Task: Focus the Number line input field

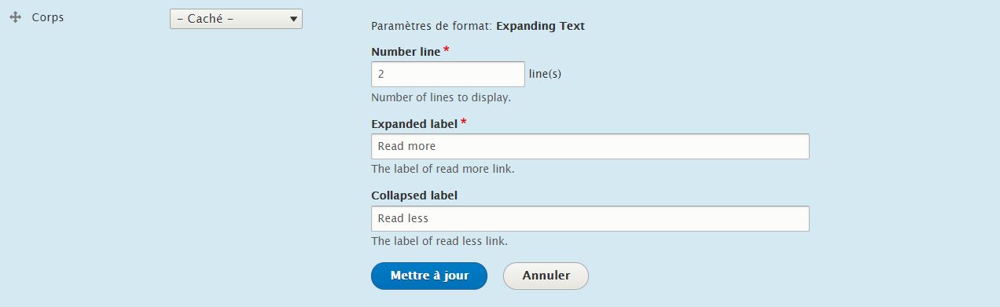Action: click(x=447, y=74)
